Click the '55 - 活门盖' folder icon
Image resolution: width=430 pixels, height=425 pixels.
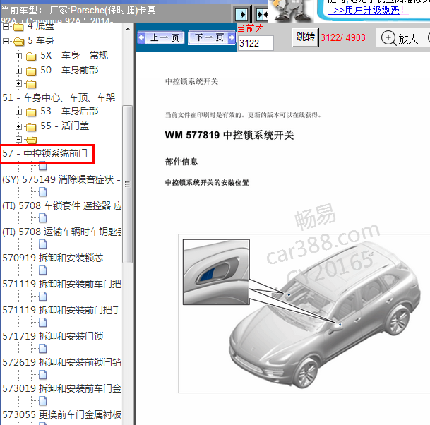coord(31,127)
